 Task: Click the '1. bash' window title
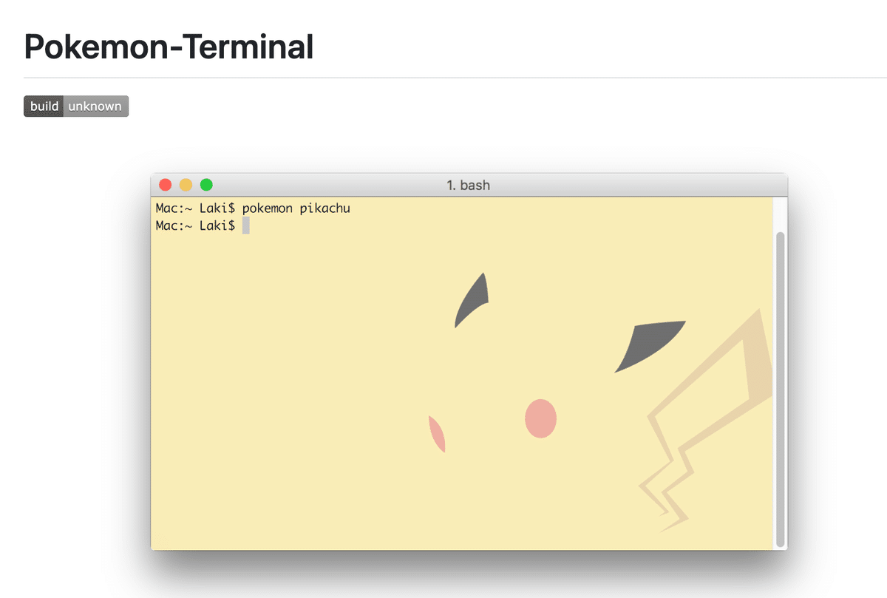(468, 185)
